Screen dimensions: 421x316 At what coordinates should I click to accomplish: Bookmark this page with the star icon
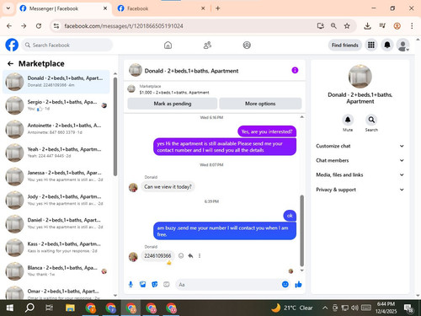(x=347, y=26)
